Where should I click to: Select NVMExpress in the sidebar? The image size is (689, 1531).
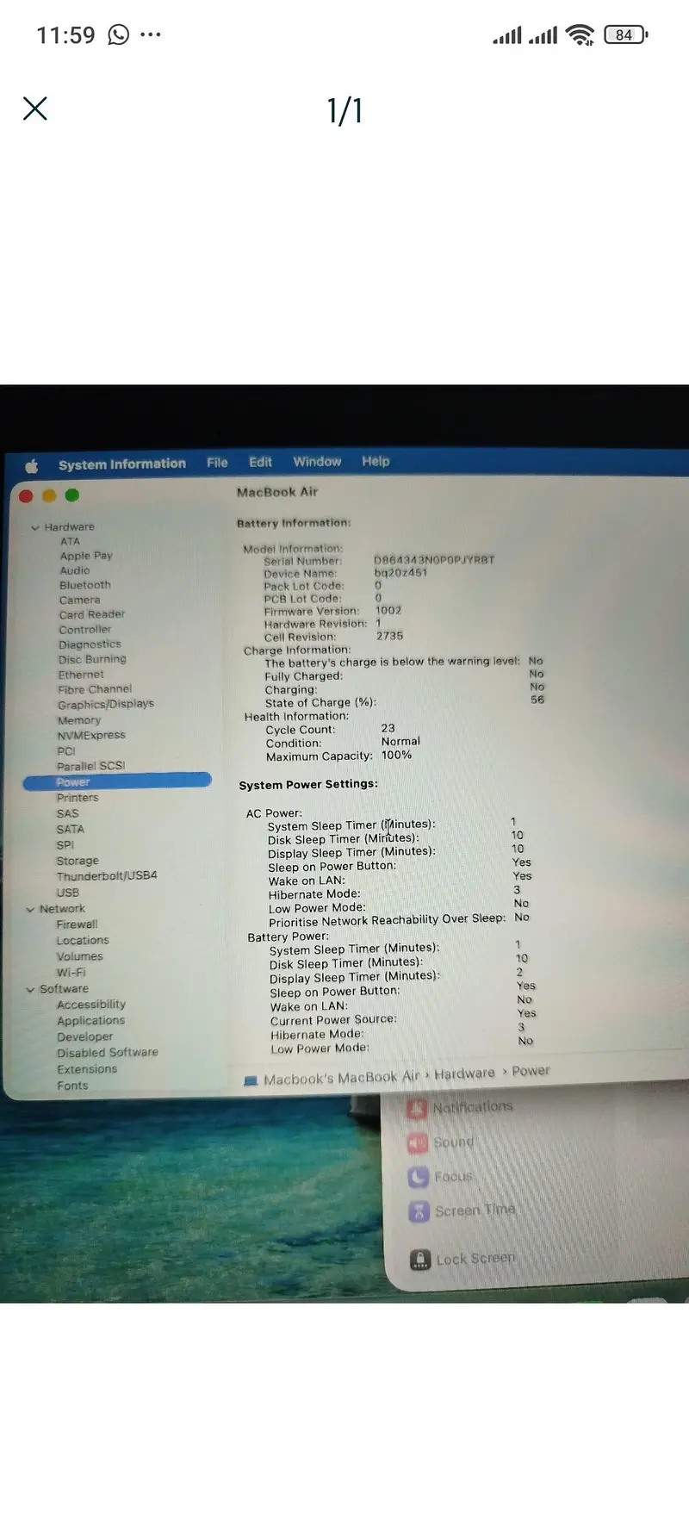point(91,735)
